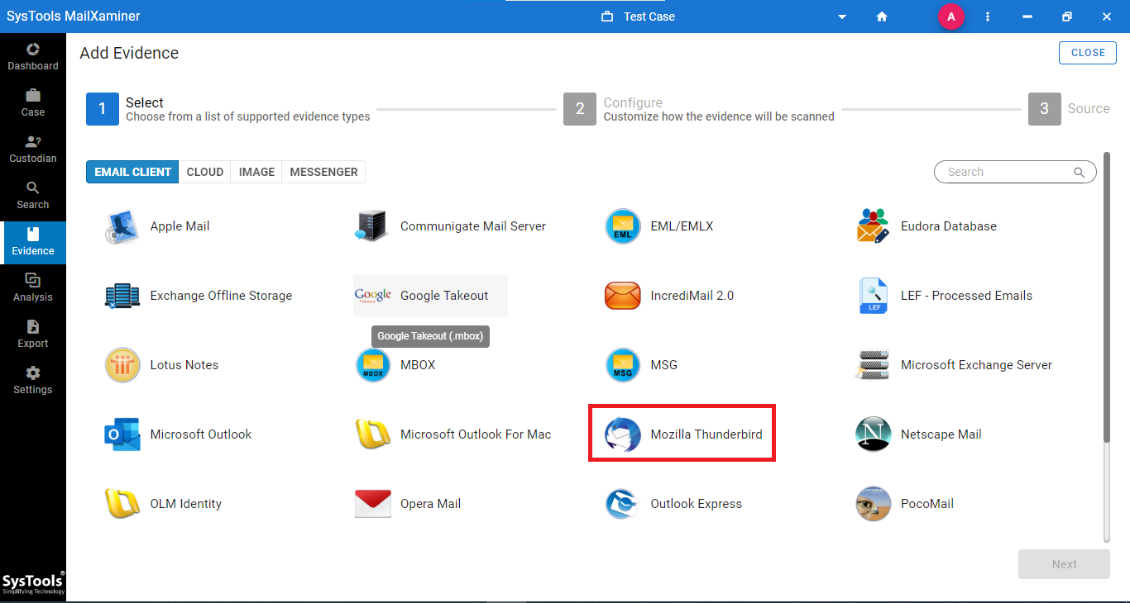This screenshot has height=603, width=1130.
Task: Go to step 1 Select
Action: (x=228, y=109)
